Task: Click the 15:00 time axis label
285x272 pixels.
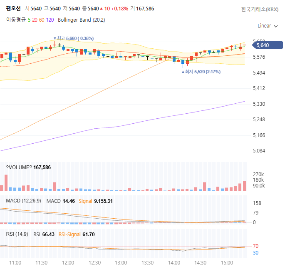Action: pos(227,263)
